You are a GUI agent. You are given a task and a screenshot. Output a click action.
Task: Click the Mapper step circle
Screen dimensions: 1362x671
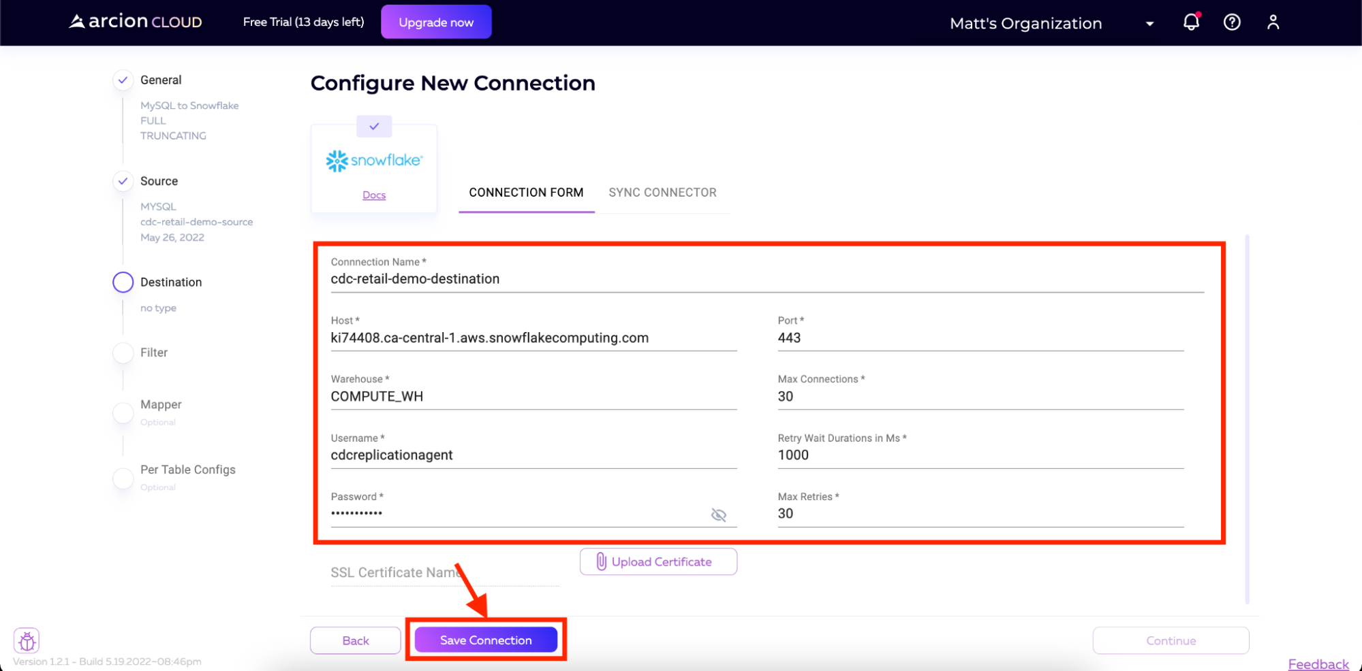[x=123, y=412]
